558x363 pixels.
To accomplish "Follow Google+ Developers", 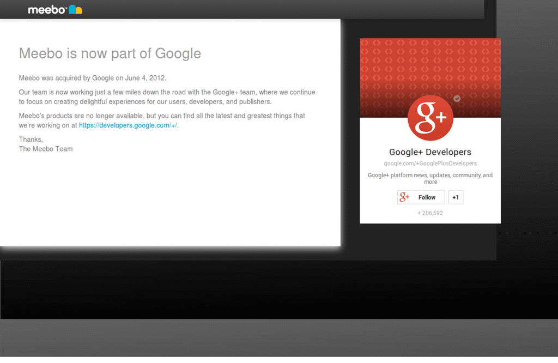I will pos(421,197).
